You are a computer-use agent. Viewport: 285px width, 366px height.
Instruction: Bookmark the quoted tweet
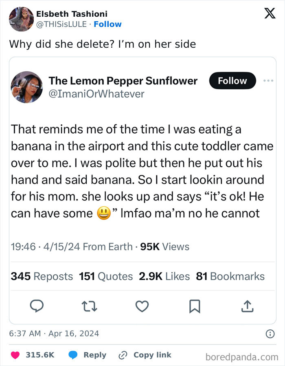click(195, 307)
